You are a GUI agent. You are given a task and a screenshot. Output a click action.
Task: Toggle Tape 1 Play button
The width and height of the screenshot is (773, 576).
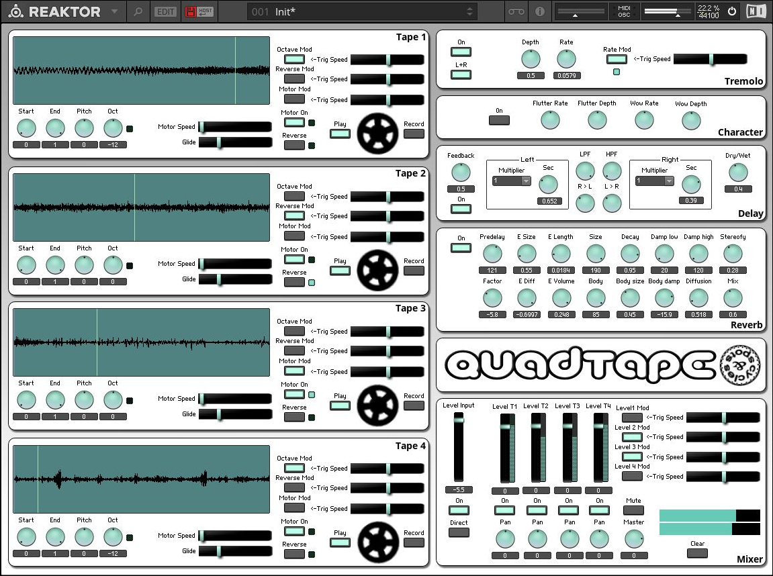340,134
